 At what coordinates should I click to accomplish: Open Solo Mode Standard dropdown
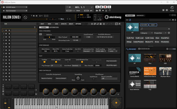[76, 65]
